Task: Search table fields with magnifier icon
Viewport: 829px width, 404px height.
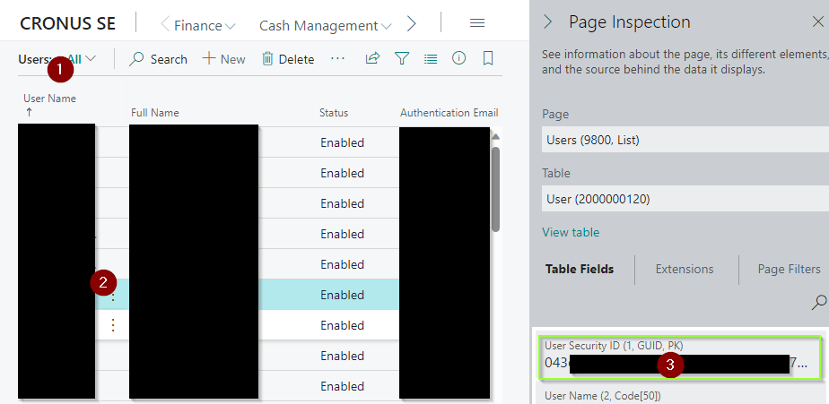Action: pos(818,303)
